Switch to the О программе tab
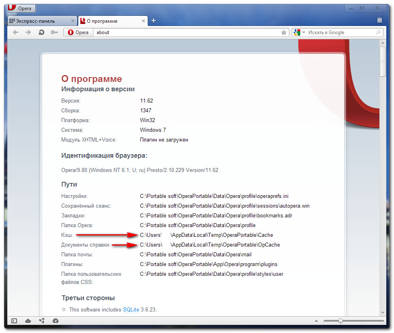 (x=113, y=21)
